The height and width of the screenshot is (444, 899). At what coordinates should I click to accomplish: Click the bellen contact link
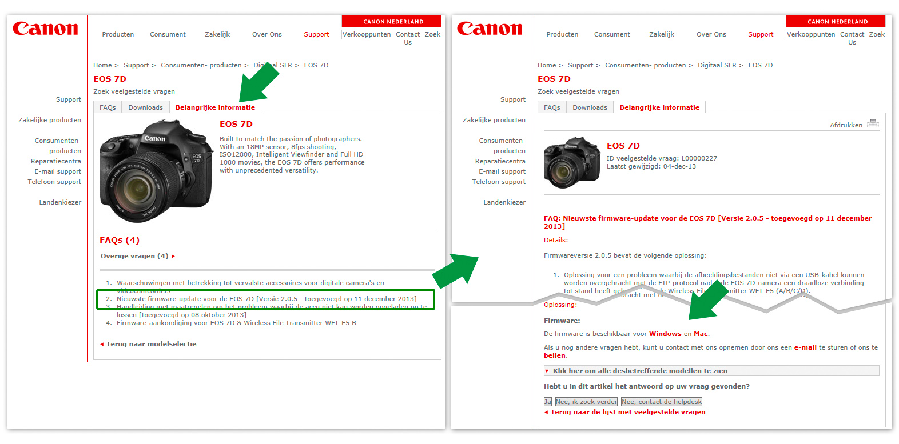[x=555, y=355]
